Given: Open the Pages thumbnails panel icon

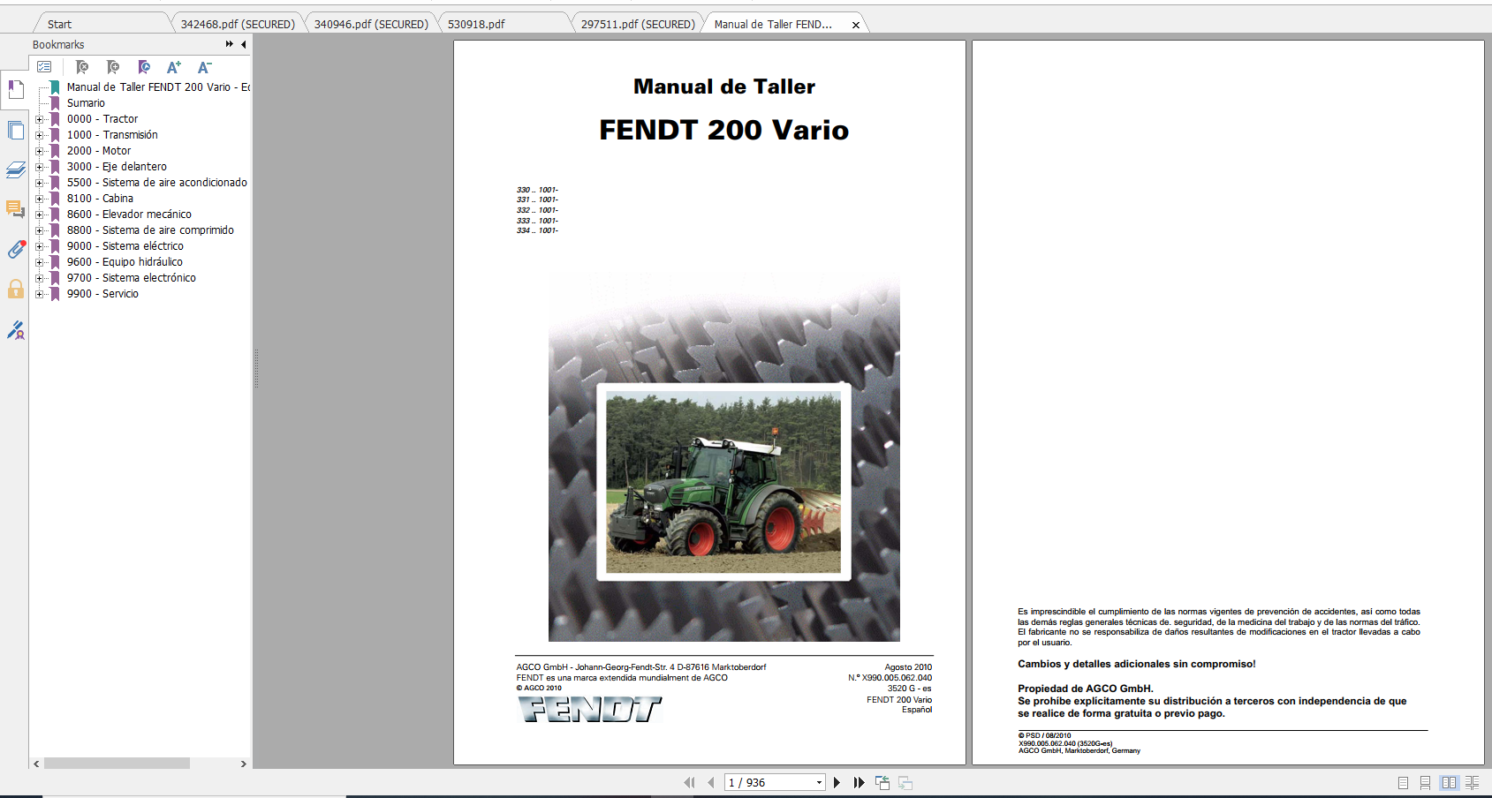Looking at the screenshot, I should click(15, 131).
